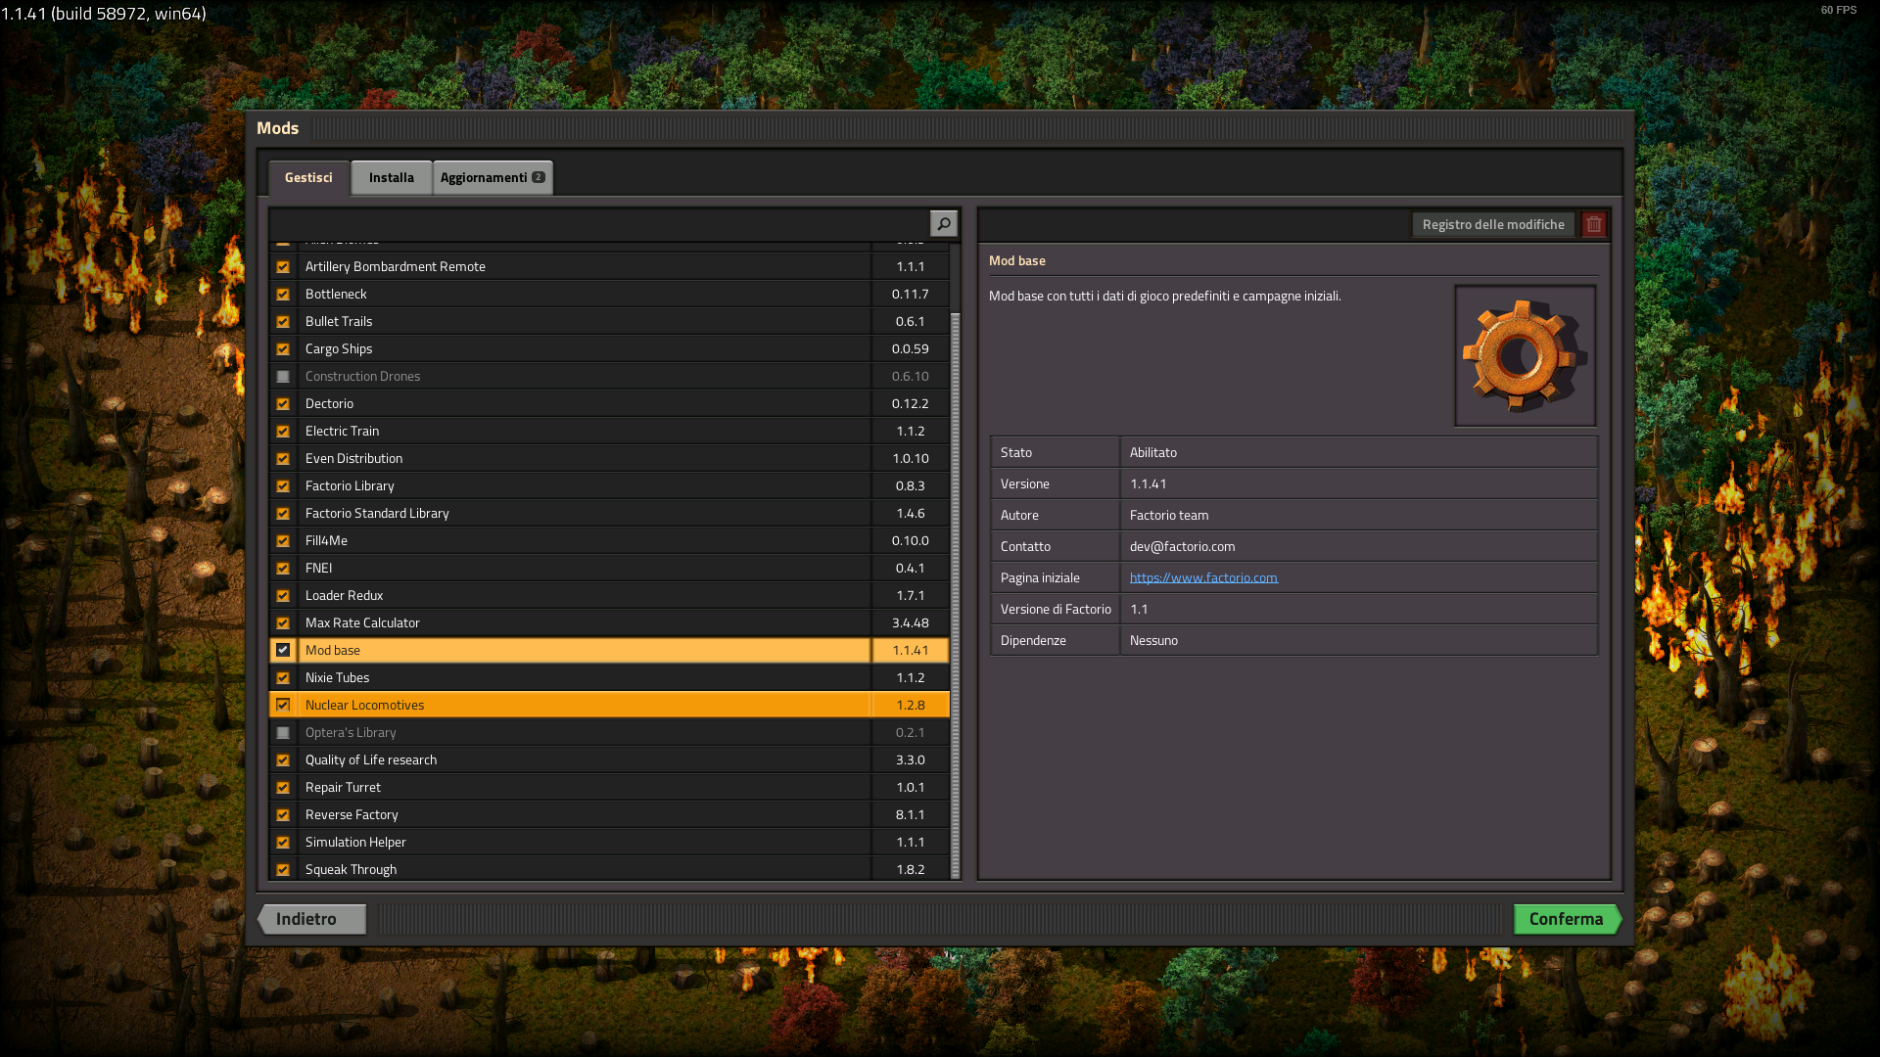
Task: Toggle the Repair Turret checkbox
Action: click(x=283, y=787)
